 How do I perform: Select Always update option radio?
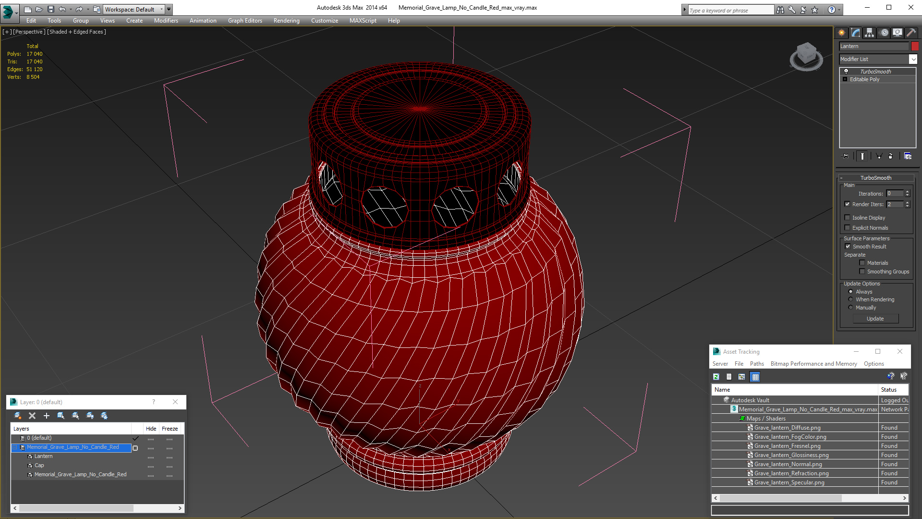(850, 292)
